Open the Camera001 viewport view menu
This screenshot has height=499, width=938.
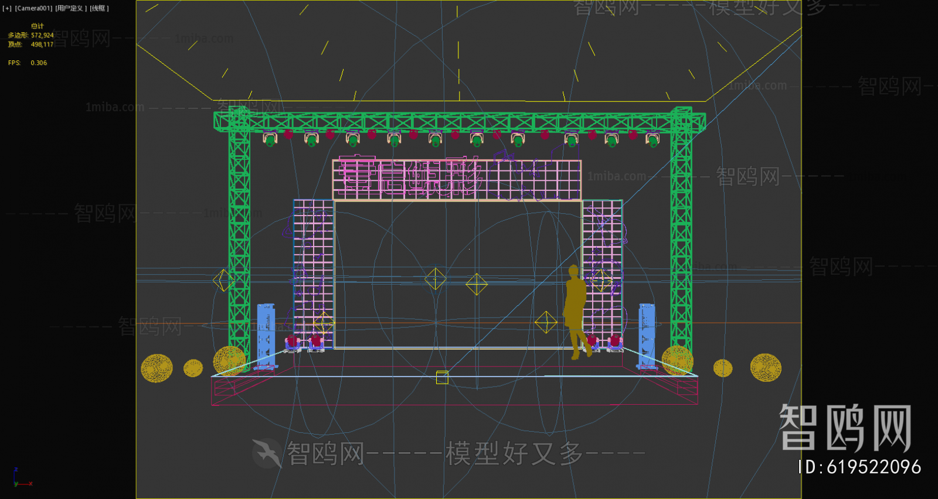34,8
